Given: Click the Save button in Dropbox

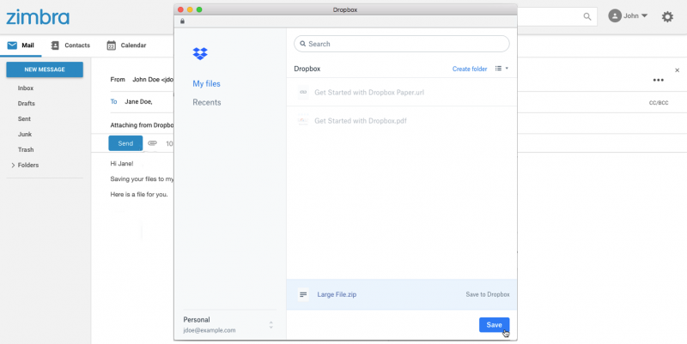Looking at the screenshot, I should [x=495, y=325].
